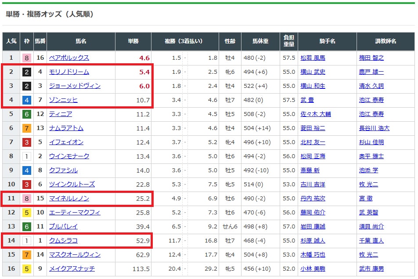Viewport: 418px width, 279px height.
Task: Open ジョーメッドヴィン horse page
Action: pos(75,86)
